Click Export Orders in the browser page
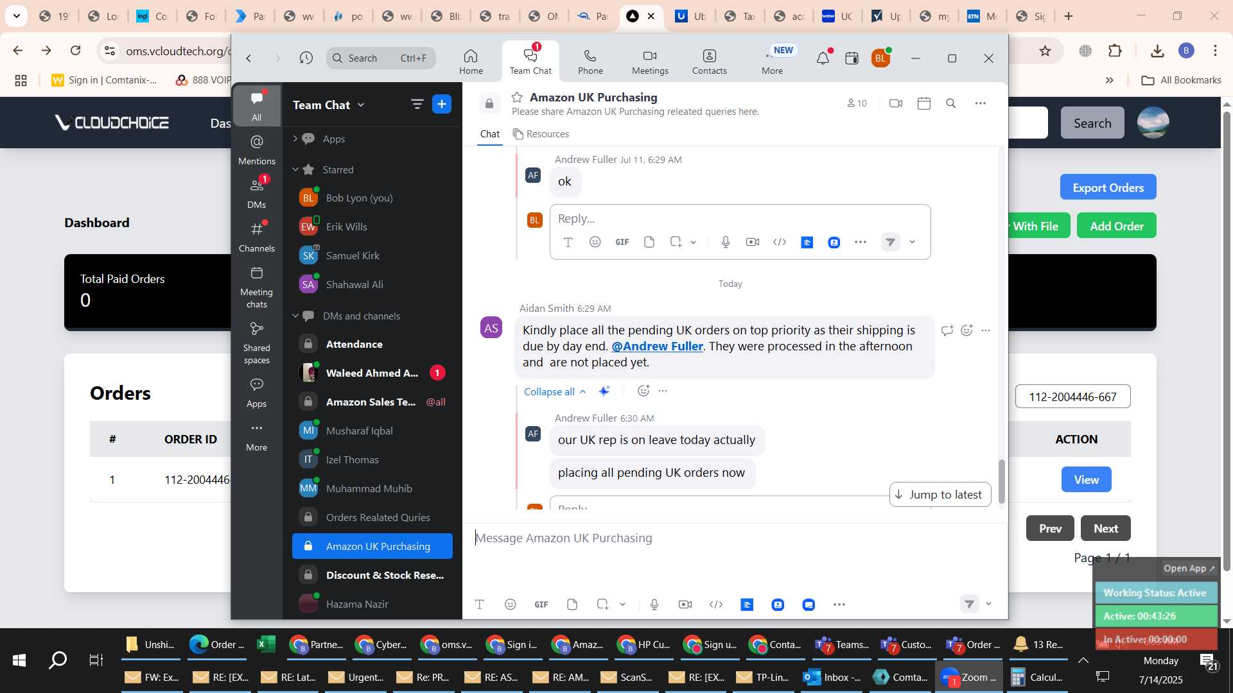 pyautogui.click(x=1108, y=187)
